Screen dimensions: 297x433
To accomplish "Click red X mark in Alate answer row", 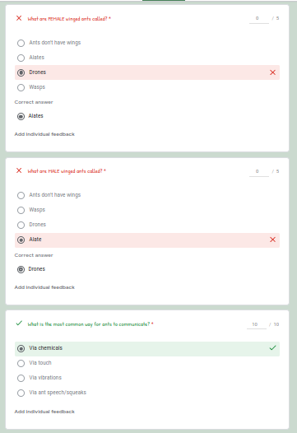I will point(272,240).
